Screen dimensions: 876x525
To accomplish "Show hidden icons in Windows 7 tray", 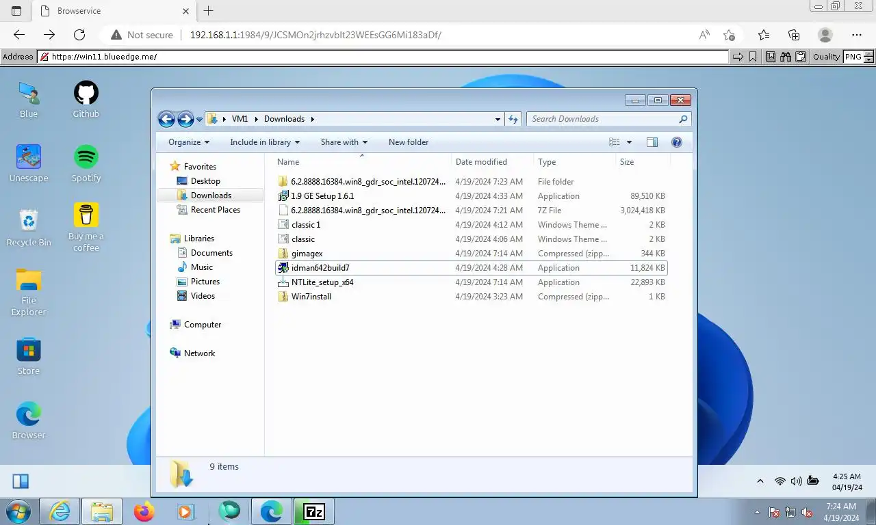I will (x=757, y=512).
